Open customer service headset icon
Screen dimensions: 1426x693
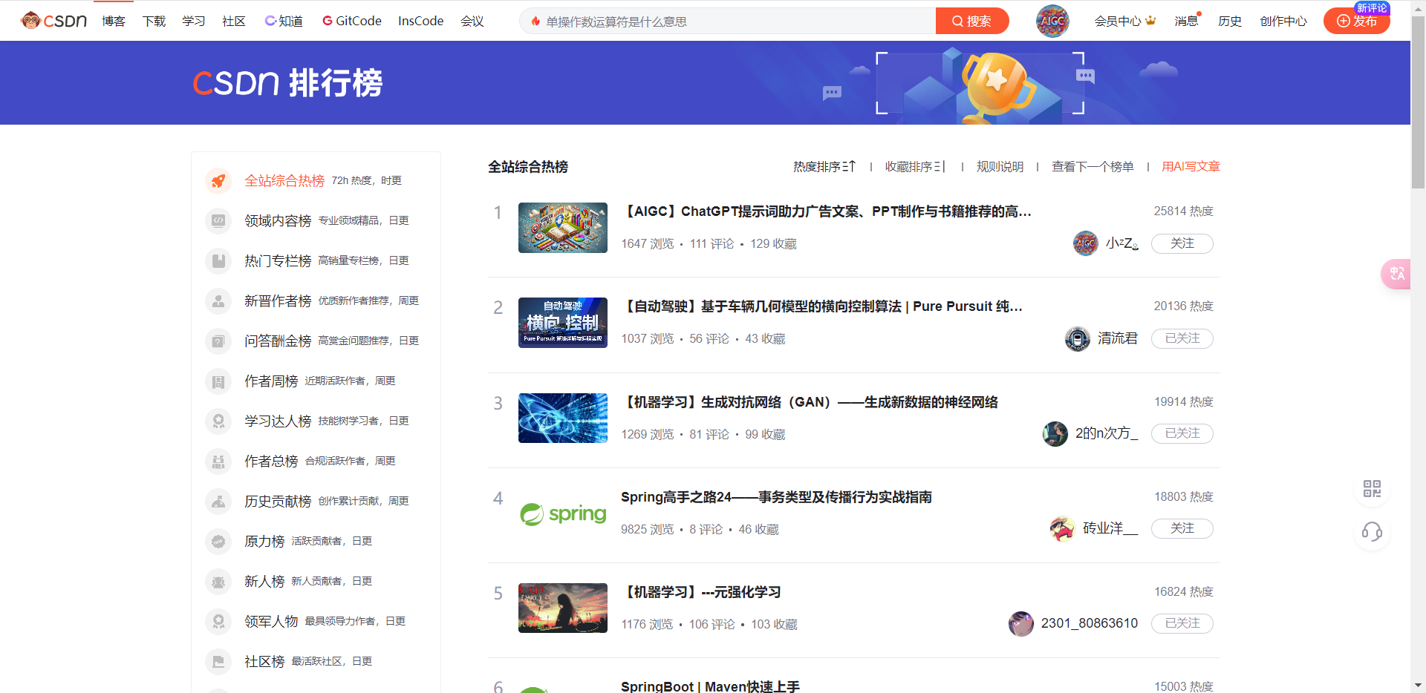(1372, 531)
